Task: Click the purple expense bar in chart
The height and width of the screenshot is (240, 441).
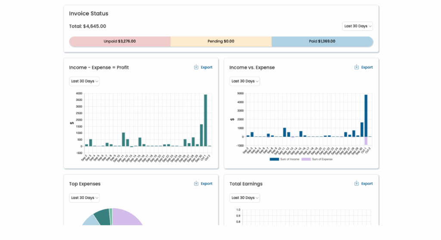Action: click(x=366, y=141)
